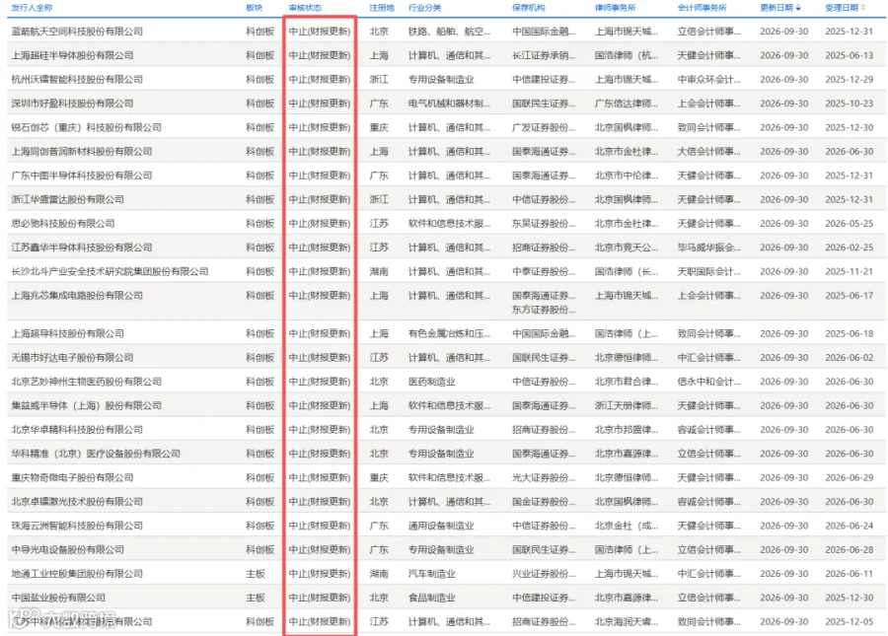Click the 更新日期 header text
888x636 pixels.
click(777, 8)
